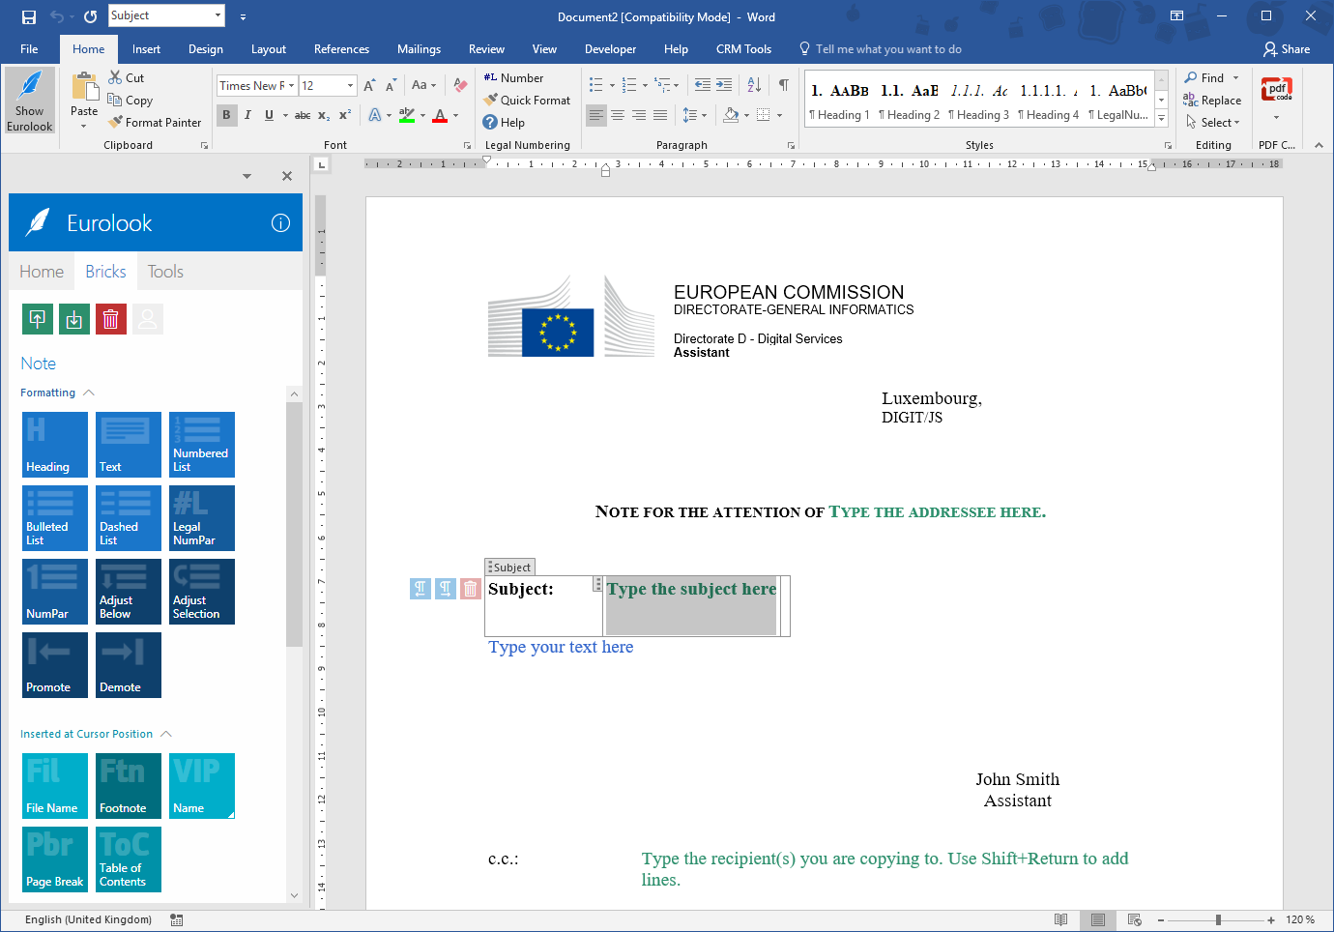Click the red trash delete icon in Eurolook pane
Image resolution: width=1334 pixels, height=932 pixels.
(111, 319)
